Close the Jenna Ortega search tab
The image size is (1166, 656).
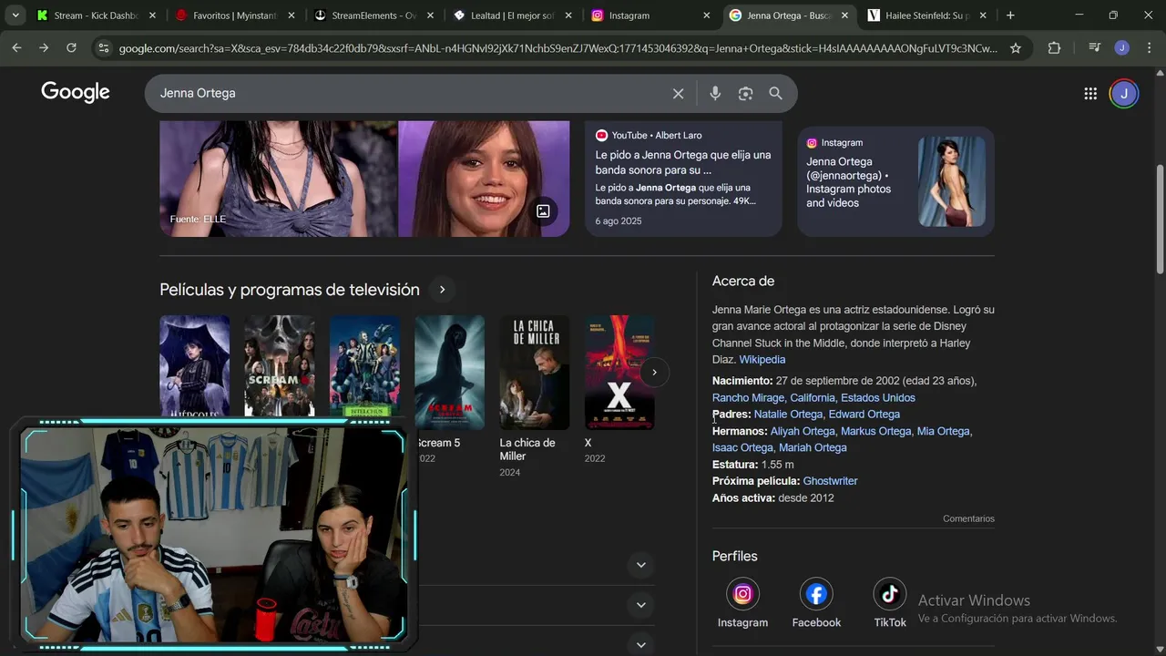point(844,15)
